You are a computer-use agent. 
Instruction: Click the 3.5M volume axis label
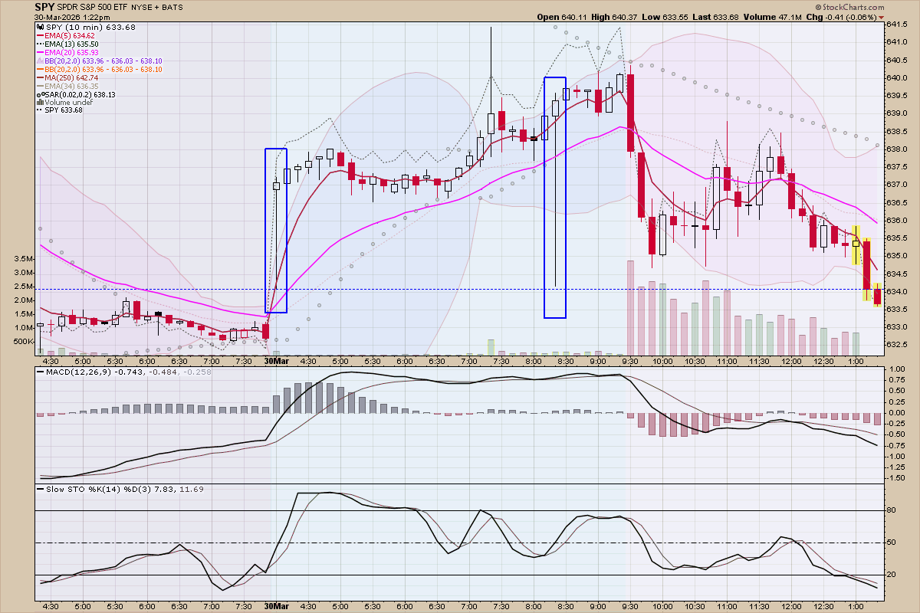click(25, 259)
